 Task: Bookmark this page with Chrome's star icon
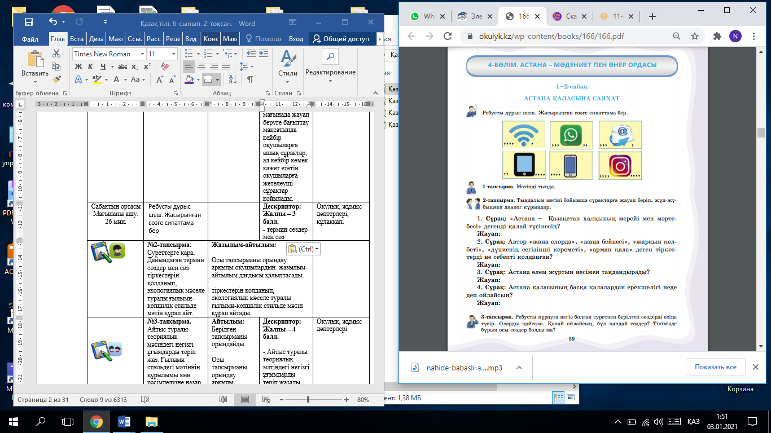(695, 36)
